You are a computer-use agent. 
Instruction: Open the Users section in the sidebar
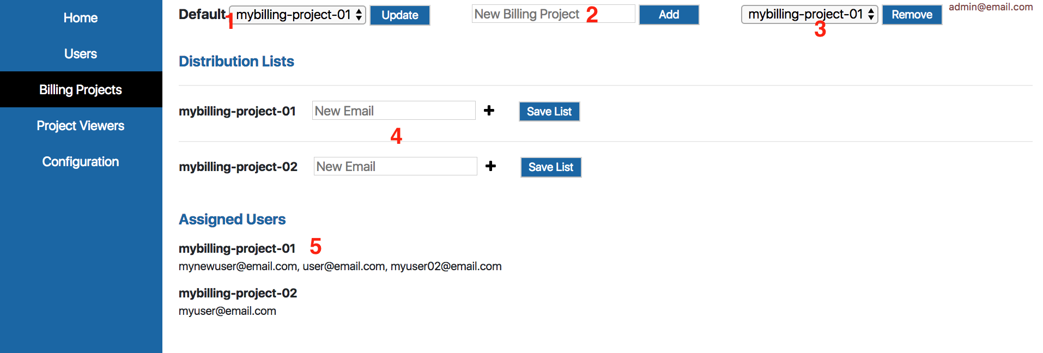(x=81, y=54)
